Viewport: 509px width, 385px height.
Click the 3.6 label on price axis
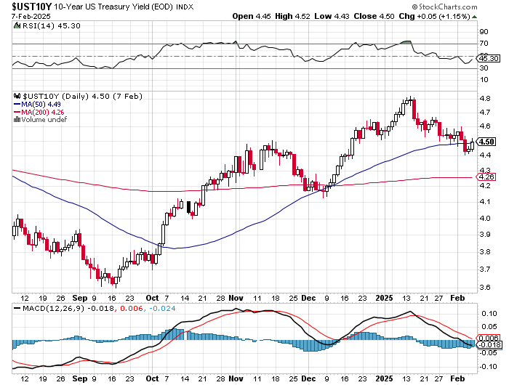coord(485,288)
